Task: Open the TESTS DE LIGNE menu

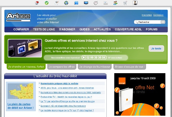Action: pyautogui.click(x=44, y=29)
